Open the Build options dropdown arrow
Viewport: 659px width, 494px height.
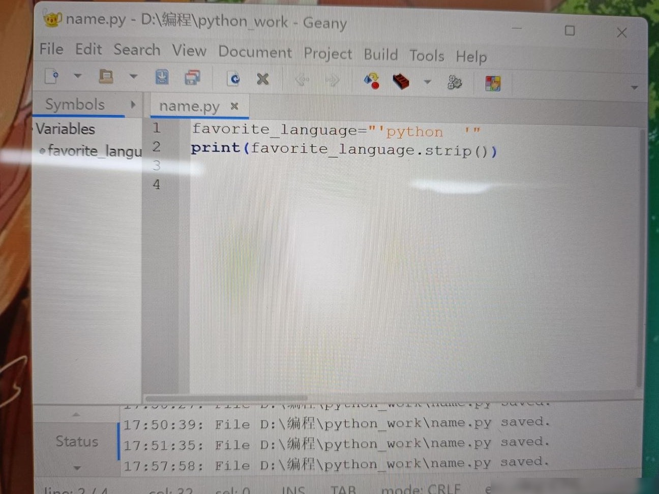[x=428, y=82]
